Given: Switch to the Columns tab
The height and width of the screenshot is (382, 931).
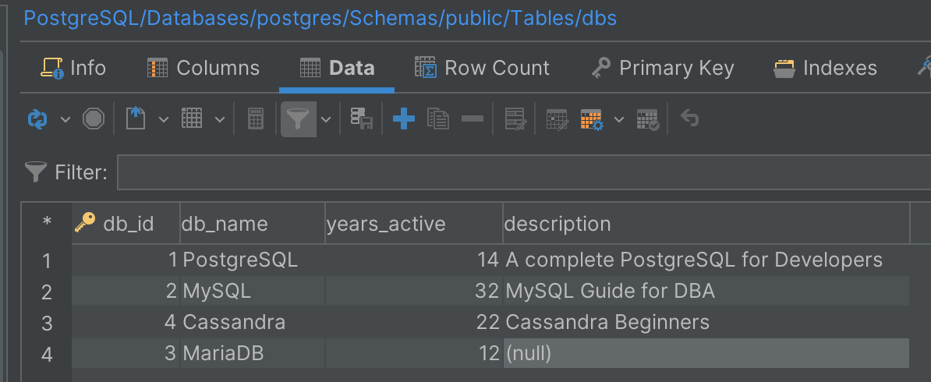Looking at the screenshot, I should [204, 69].
